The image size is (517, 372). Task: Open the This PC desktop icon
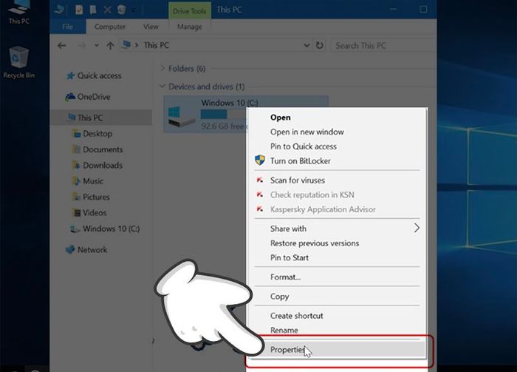click(x=18, y=12)
